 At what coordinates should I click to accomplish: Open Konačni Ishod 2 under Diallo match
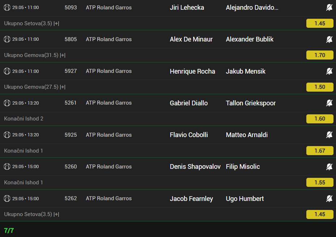24,119
